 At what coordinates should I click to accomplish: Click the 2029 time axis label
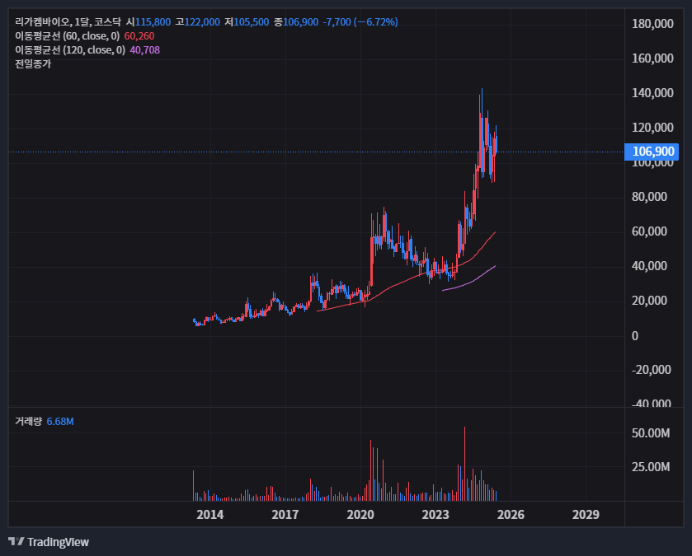586,515
